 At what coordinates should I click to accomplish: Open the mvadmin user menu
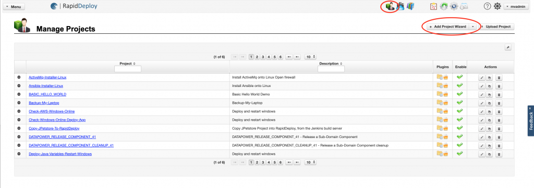[517, 6]
